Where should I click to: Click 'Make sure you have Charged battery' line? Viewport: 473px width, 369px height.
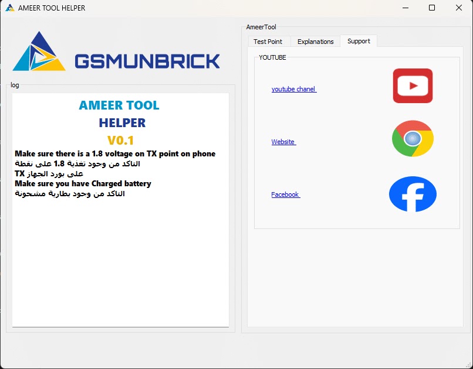(x=83, y=183)
